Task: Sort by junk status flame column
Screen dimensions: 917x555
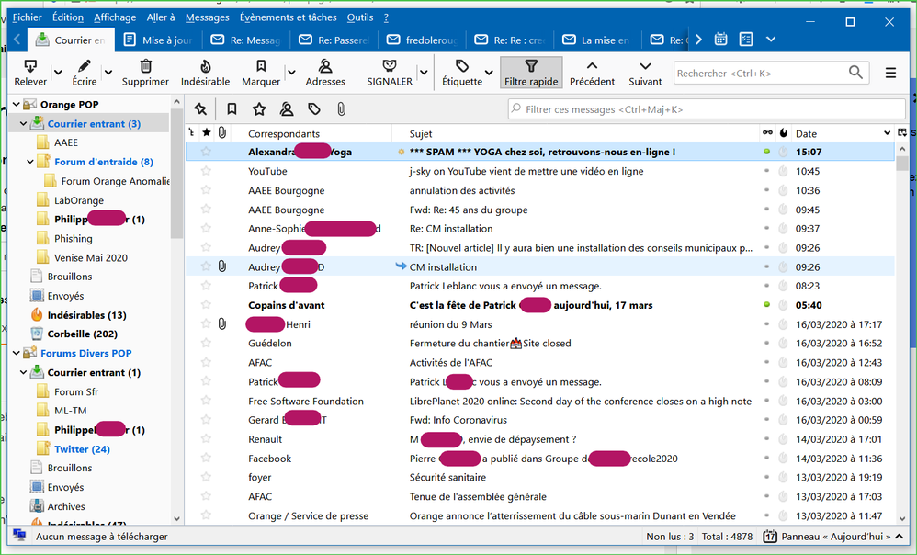Action: point(784,132)
